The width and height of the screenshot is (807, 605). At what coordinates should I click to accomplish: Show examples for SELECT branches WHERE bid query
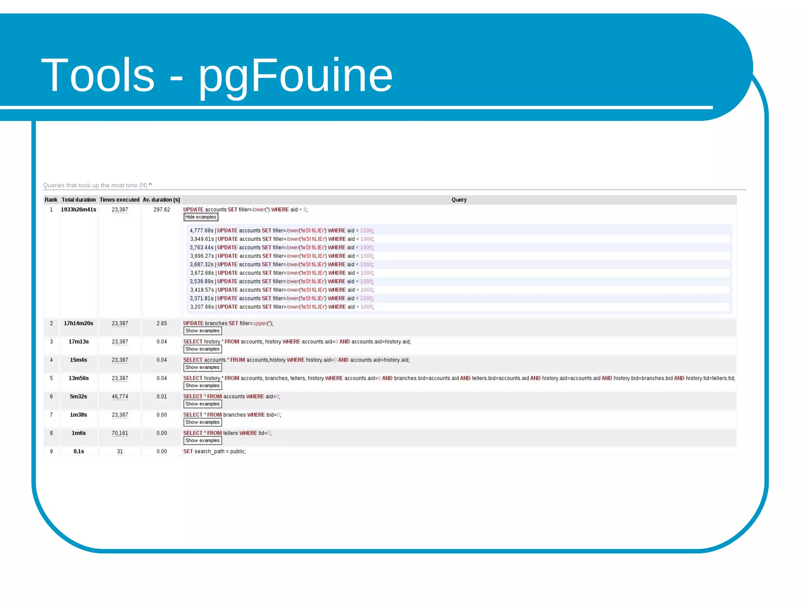[x=203, y=422]
